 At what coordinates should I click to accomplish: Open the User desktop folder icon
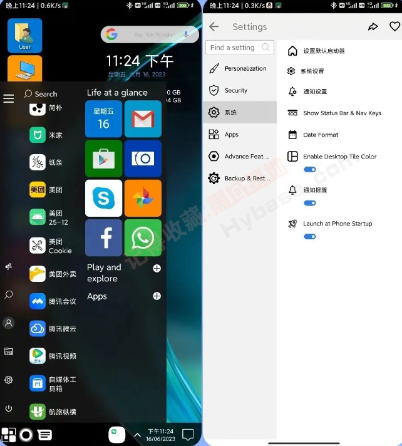pyautogui.click(x=25, y=36)
